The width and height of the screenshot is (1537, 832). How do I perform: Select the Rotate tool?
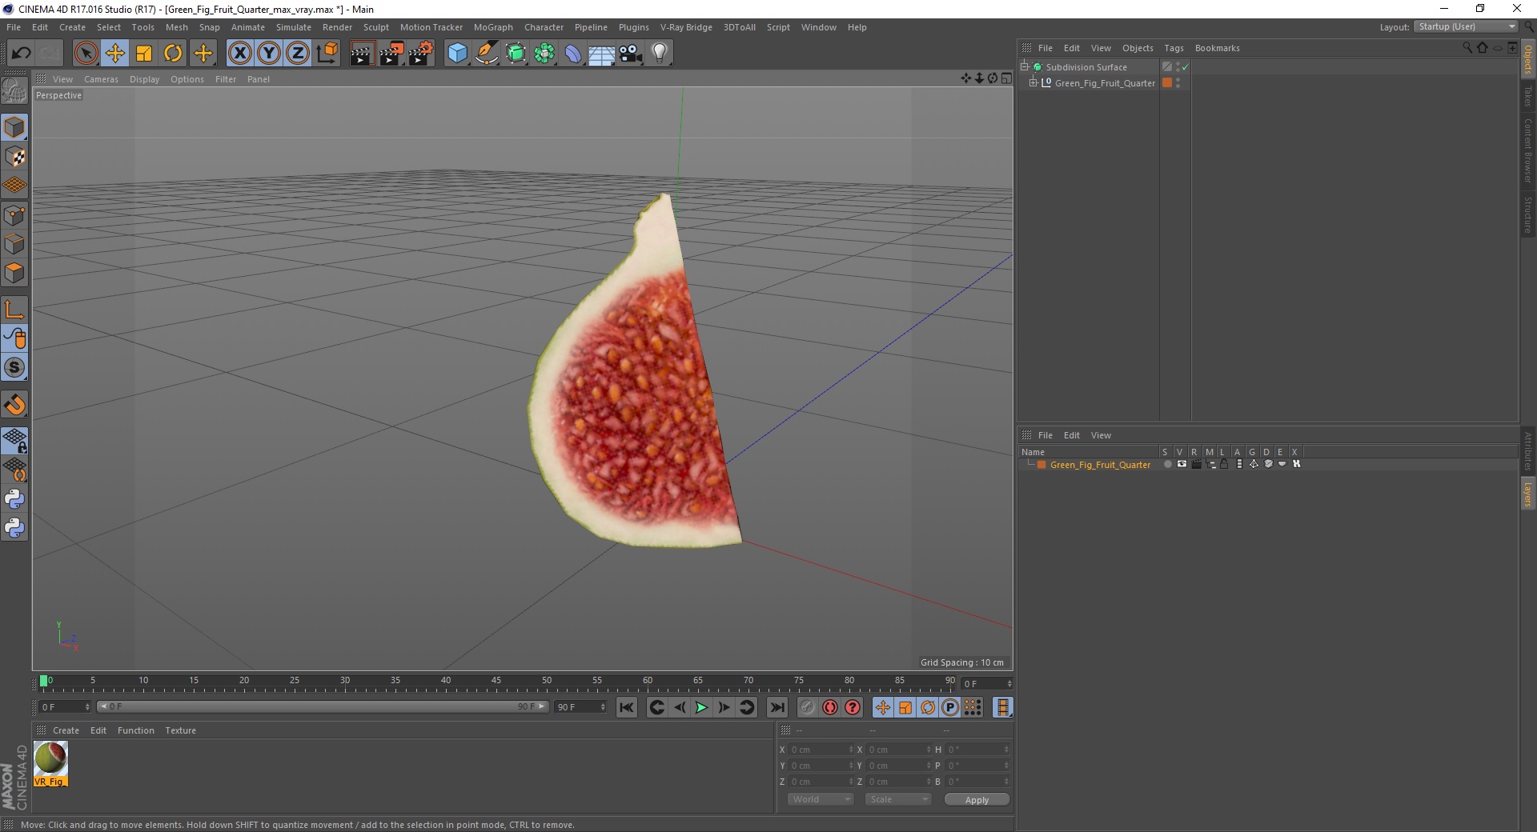pos(173,54)
